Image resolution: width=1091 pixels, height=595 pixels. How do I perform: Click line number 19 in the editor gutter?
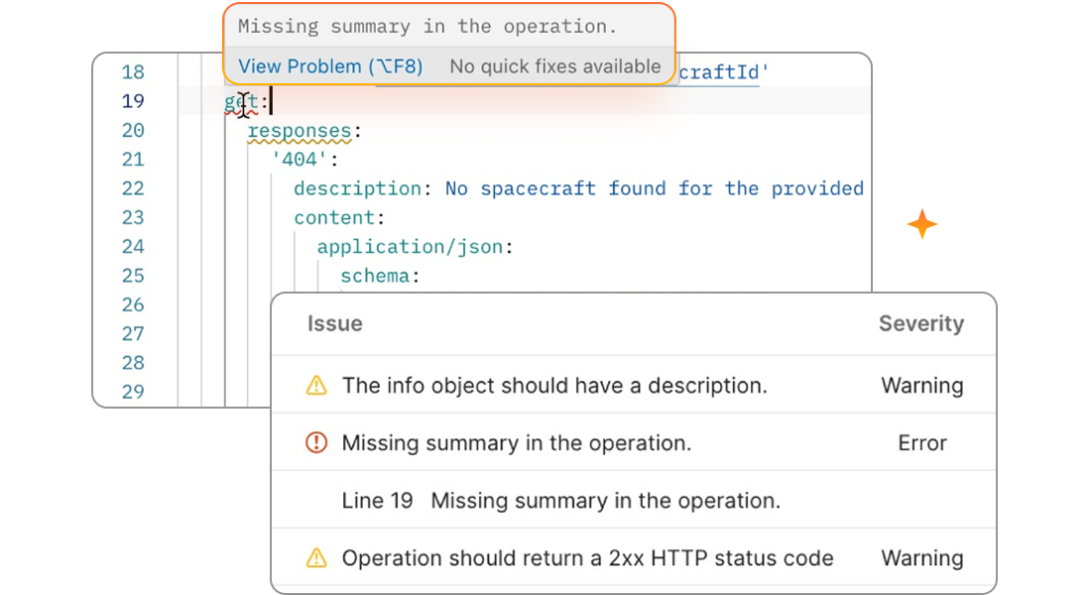[x=134, y=101]
